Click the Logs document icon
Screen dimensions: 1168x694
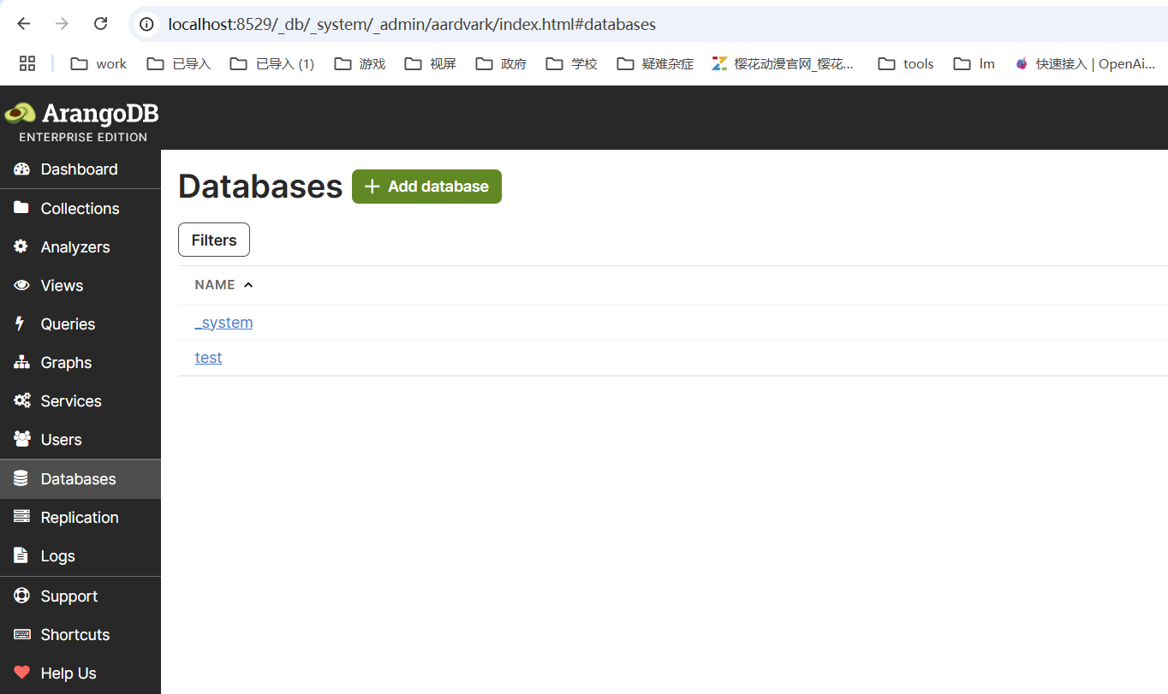click(x=21, y=555)
